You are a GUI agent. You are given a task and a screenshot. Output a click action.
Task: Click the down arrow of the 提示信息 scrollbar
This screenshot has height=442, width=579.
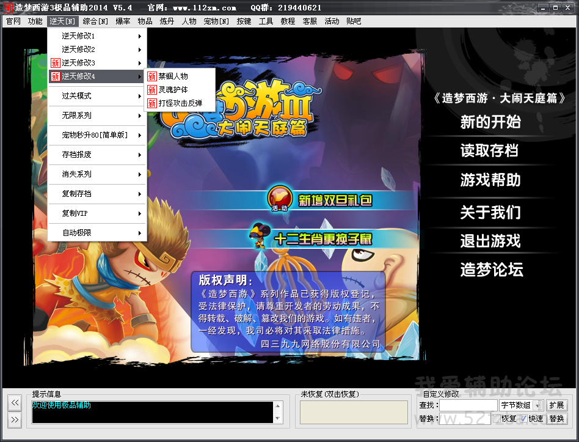pyautogui.click(x=278, y=418)
